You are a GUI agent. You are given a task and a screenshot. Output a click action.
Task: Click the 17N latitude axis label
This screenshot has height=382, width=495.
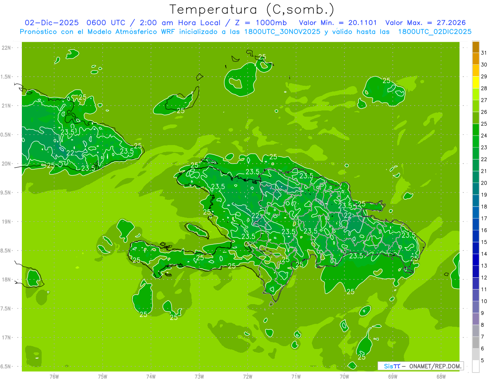tap(7, 337)
